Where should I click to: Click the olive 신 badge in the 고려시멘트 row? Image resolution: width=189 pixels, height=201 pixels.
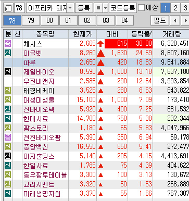pos(8,184)
